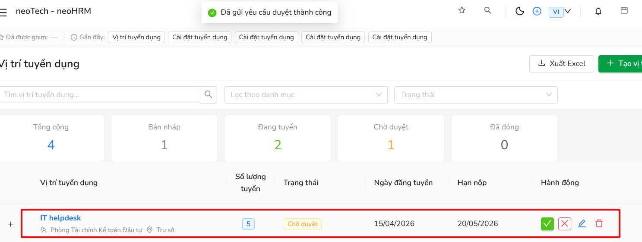
Task: Open the notifications bell
Action: tap(598, 12)
